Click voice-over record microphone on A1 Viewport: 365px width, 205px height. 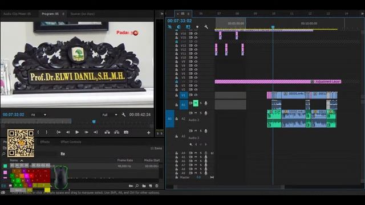[206, 103]
